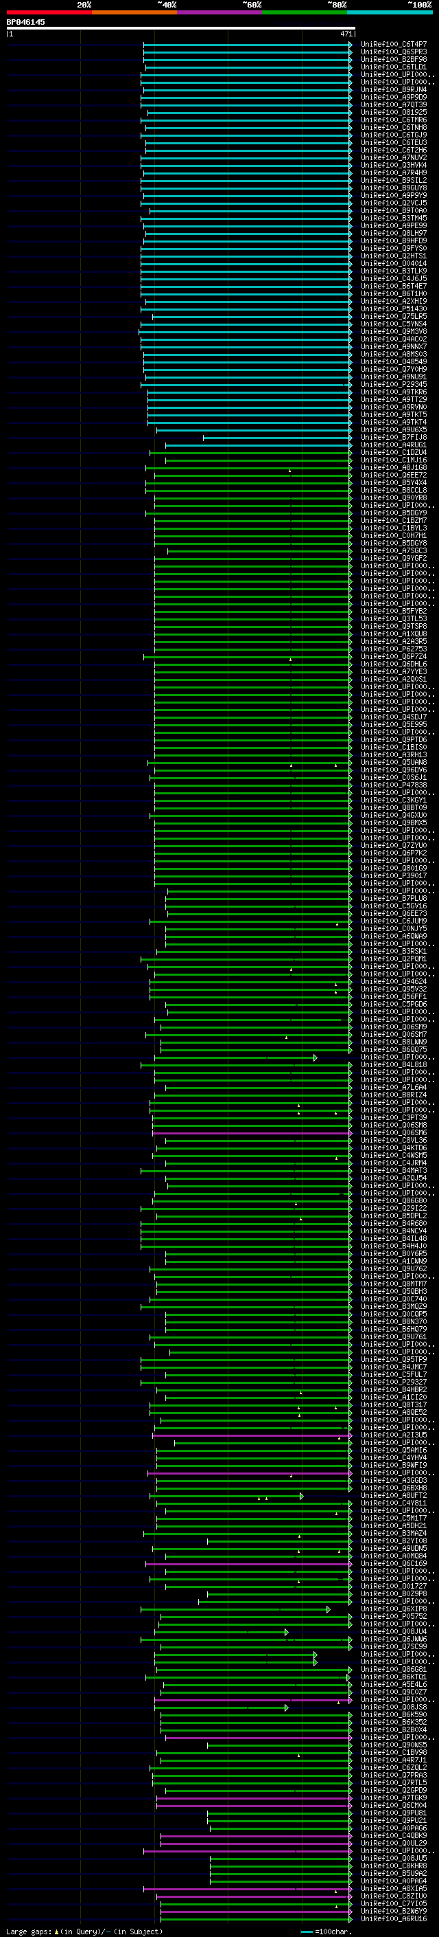Image resolution: width=439 pixels, height=1937 pixels.
Task: Click the orange ~40% identity legend bar
Action: point(134,12)
